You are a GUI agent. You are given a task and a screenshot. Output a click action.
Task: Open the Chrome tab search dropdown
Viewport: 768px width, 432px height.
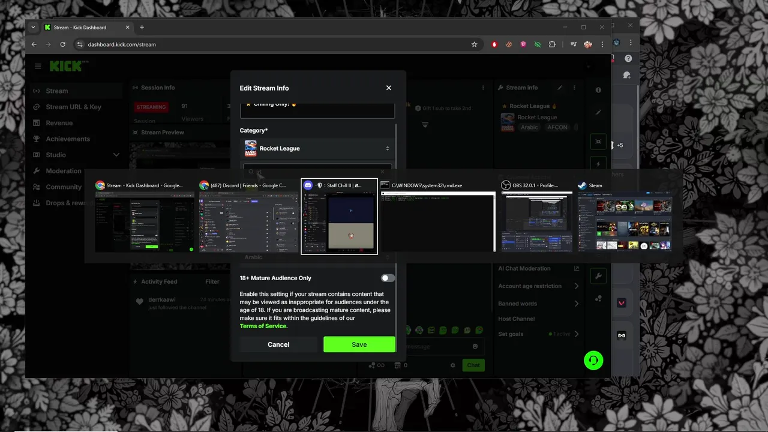click(33, 27)
